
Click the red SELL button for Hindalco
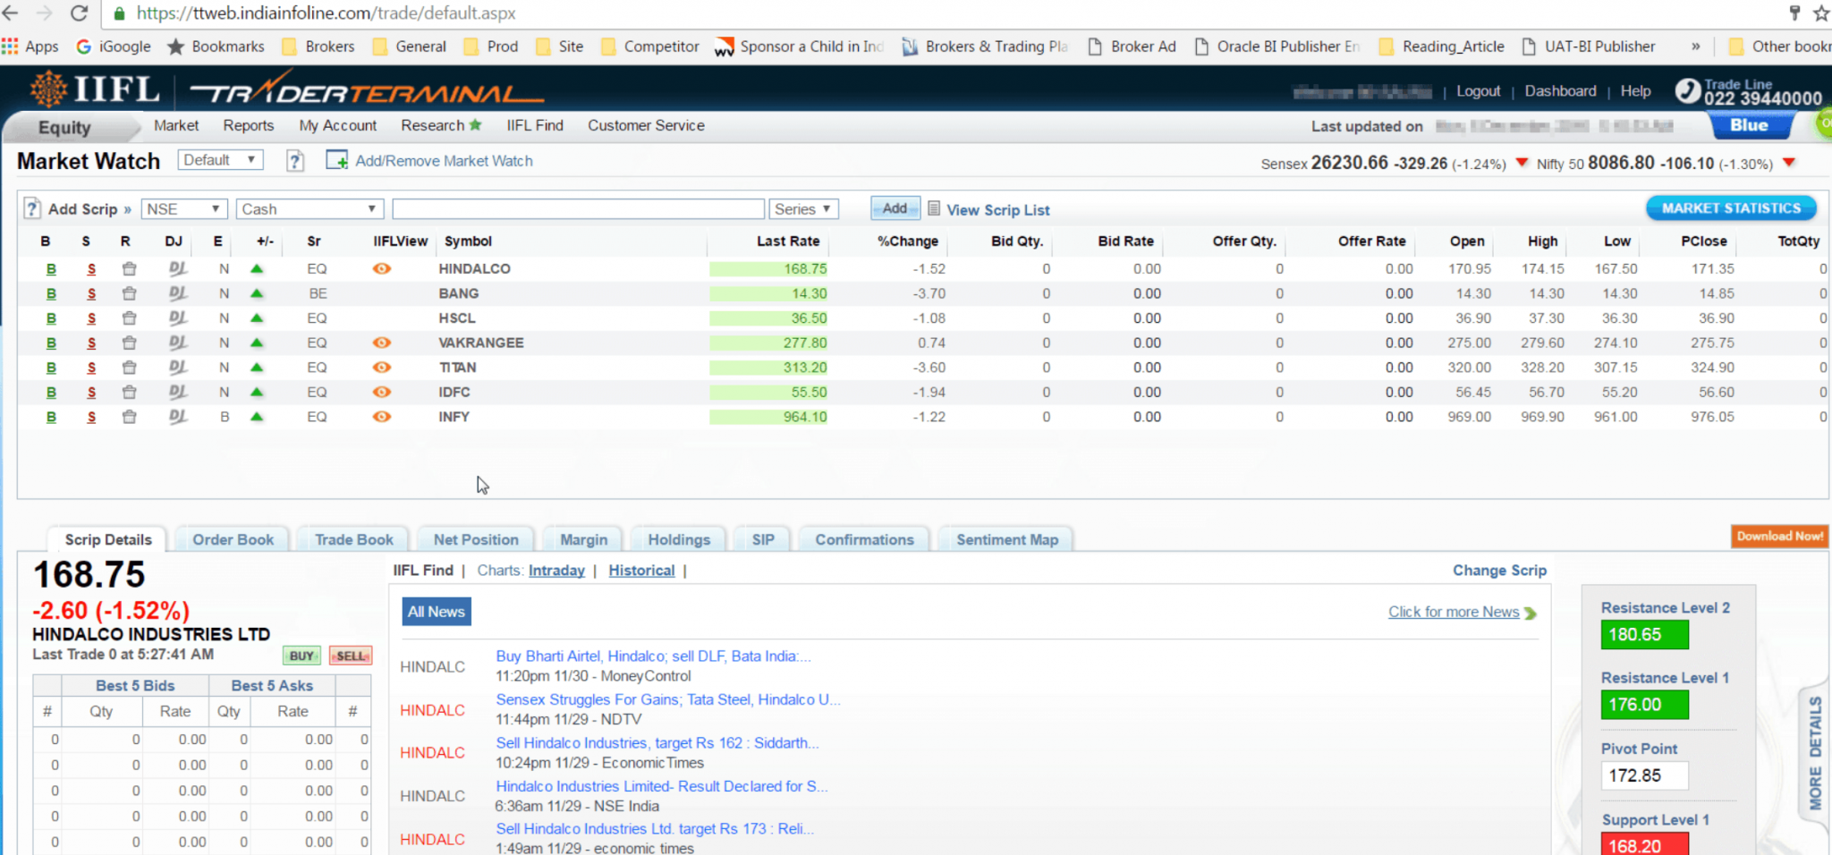[351, 656]
